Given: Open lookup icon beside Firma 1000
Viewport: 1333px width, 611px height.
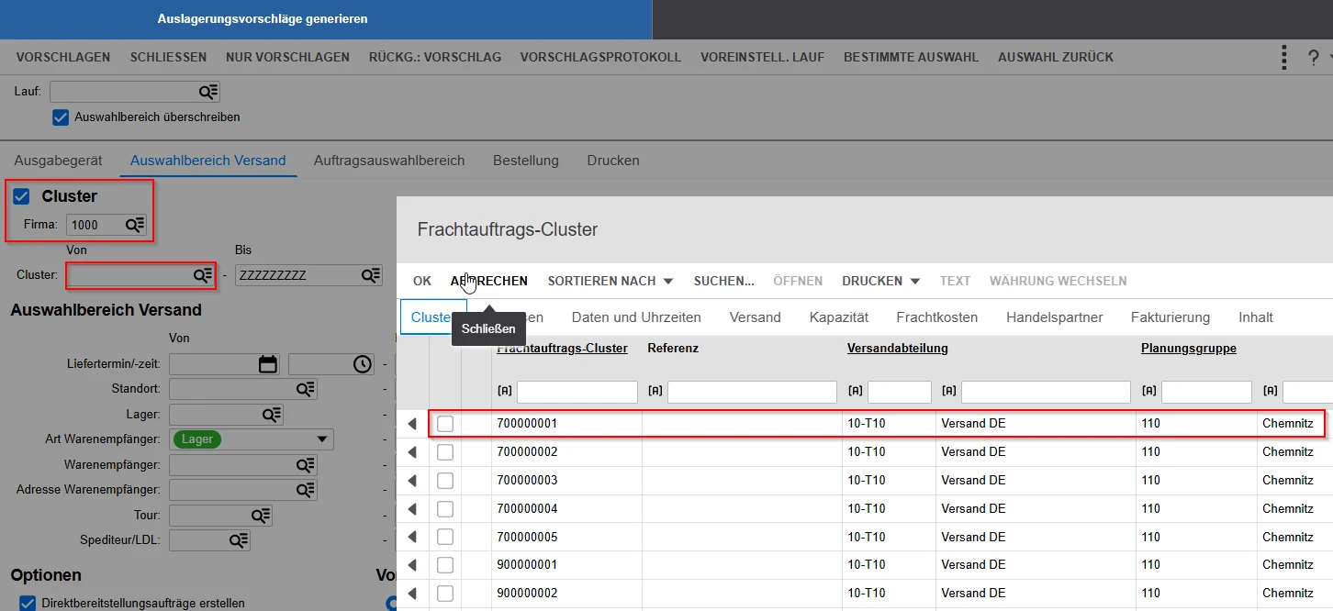Looking at the screenshot, I should click(x=135, y=225).
